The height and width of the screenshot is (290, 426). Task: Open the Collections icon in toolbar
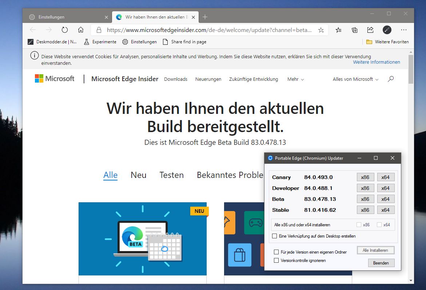point(354,30)
